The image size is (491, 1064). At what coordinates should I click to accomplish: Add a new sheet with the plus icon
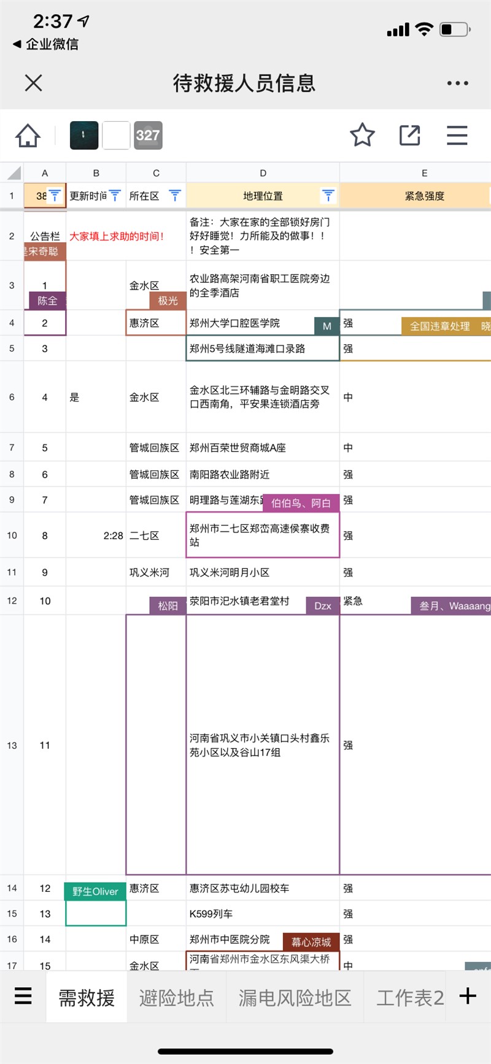coord(468,996)
